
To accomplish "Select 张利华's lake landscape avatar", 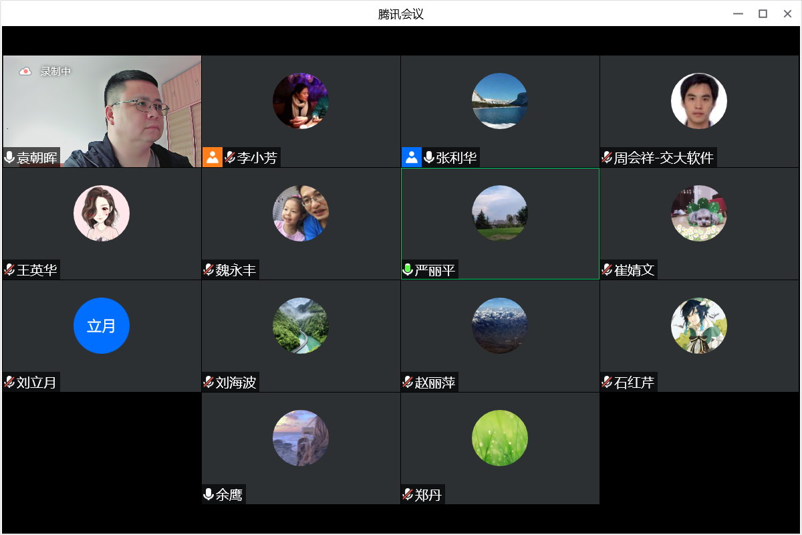I will (500, 101).
